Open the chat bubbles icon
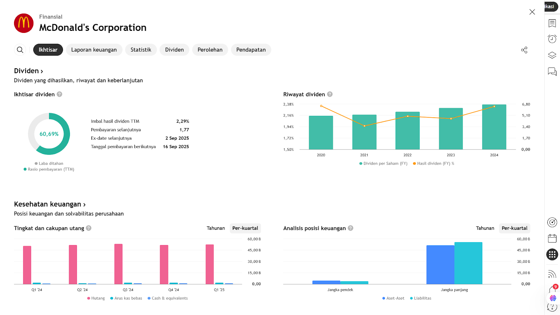Viewport: 560px width, 315px height. pyautogui.click(x=552, y=71)
